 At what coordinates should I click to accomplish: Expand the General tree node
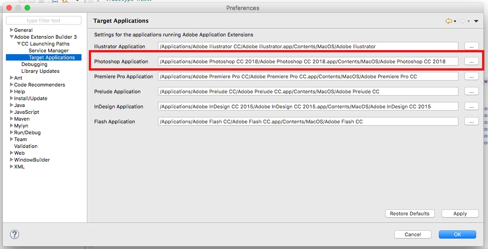[x=11, y=30]
